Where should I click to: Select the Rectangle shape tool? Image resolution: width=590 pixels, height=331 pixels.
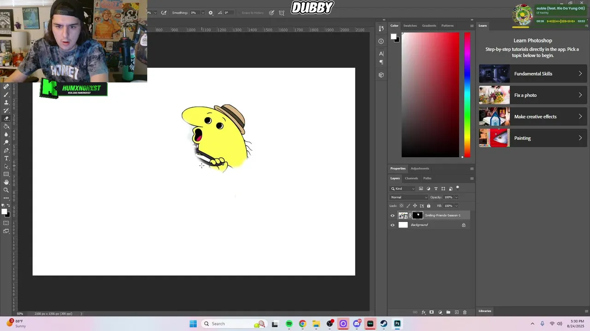(x=6, y=174)
